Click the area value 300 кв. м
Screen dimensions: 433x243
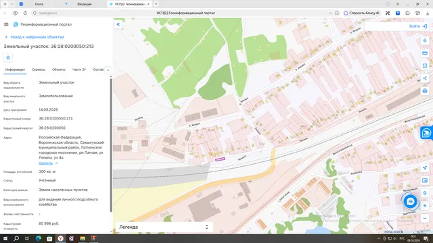point(47,171)
